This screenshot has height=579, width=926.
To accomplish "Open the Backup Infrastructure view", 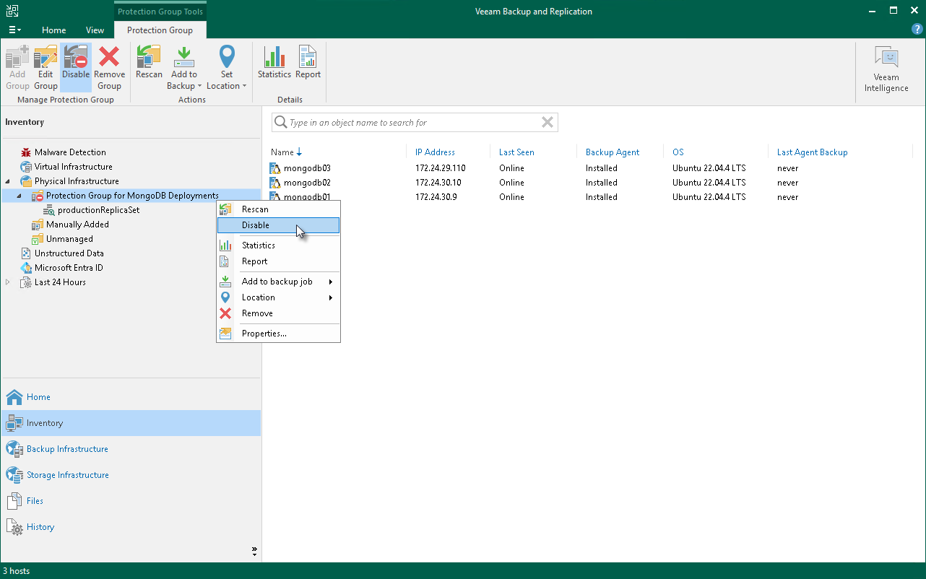I will [x=67, y=449].
